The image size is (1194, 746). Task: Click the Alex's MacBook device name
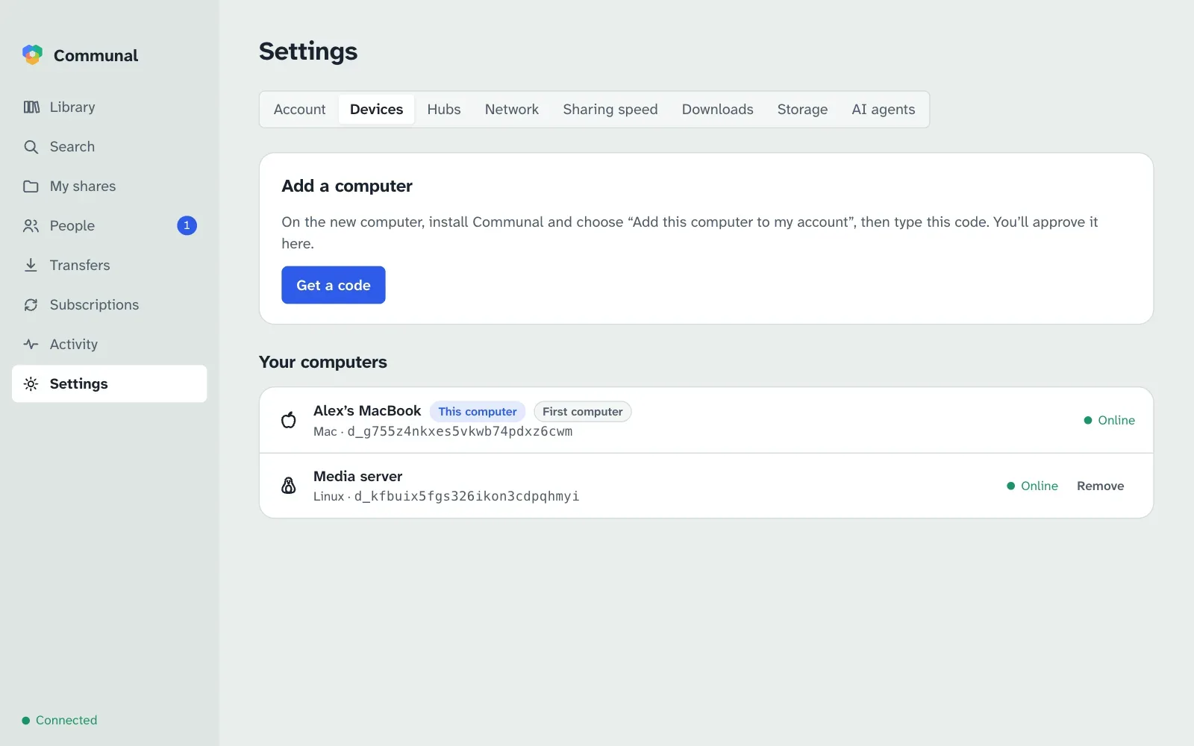click(367, 411)
